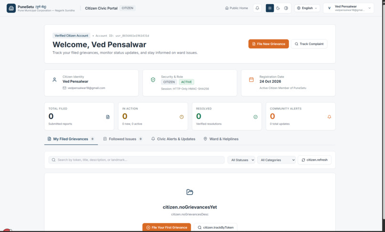Expand the Ved Pensalwar account menu
This screenshot has height=232, width=385.
pos(349,8)
